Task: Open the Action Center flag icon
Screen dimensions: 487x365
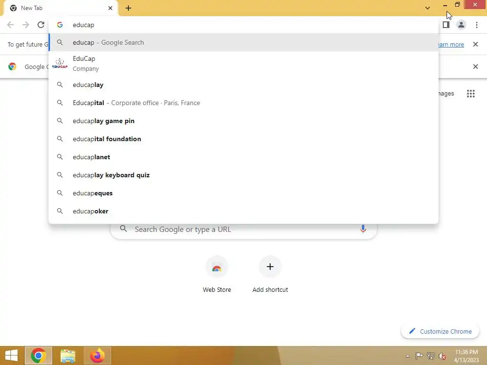Action: pos(419,355)
